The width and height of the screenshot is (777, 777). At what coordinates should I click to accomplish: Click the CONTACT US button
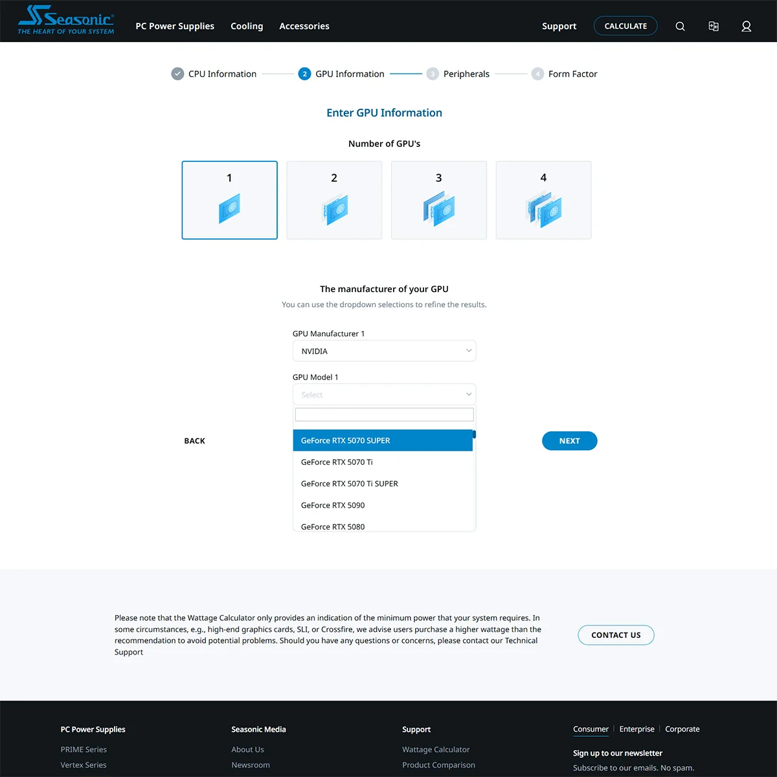616,635
